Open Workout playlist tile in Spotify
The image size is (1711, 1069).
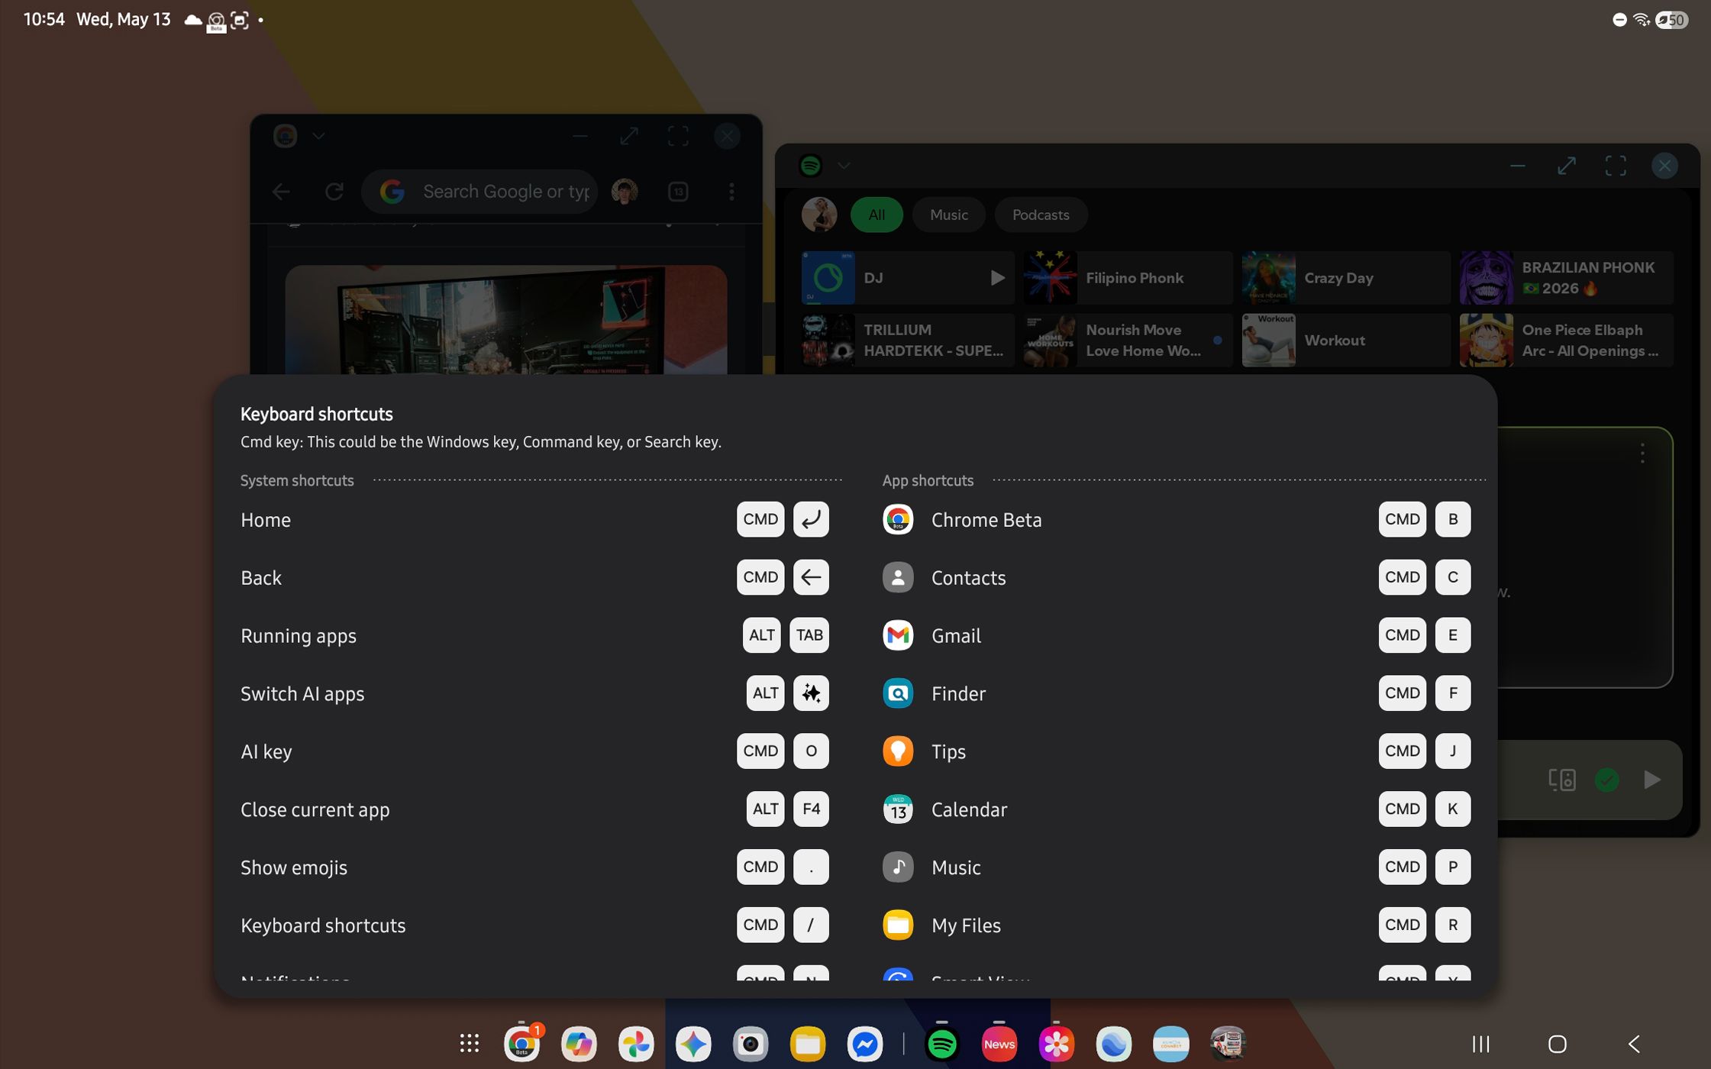pos(1345,341)
